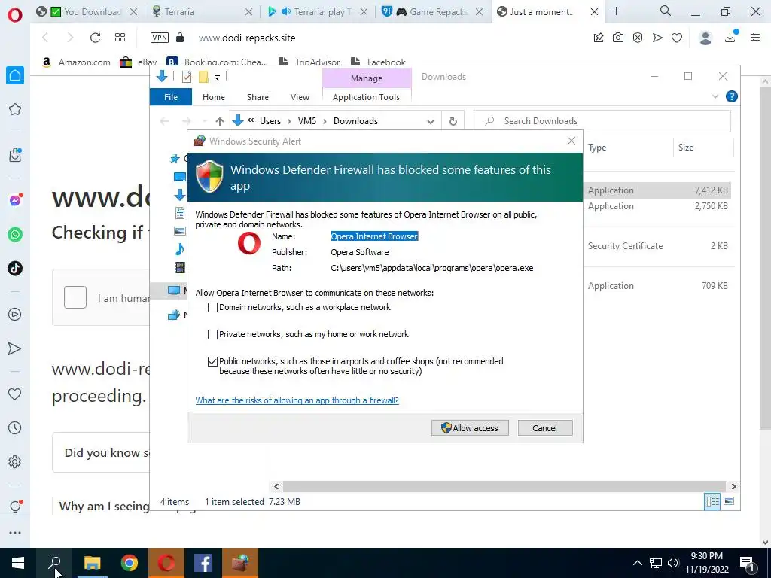Open Speed Dial grid icon
The height and width of the screenshot is (578, 771).
[x=120, y=38]
